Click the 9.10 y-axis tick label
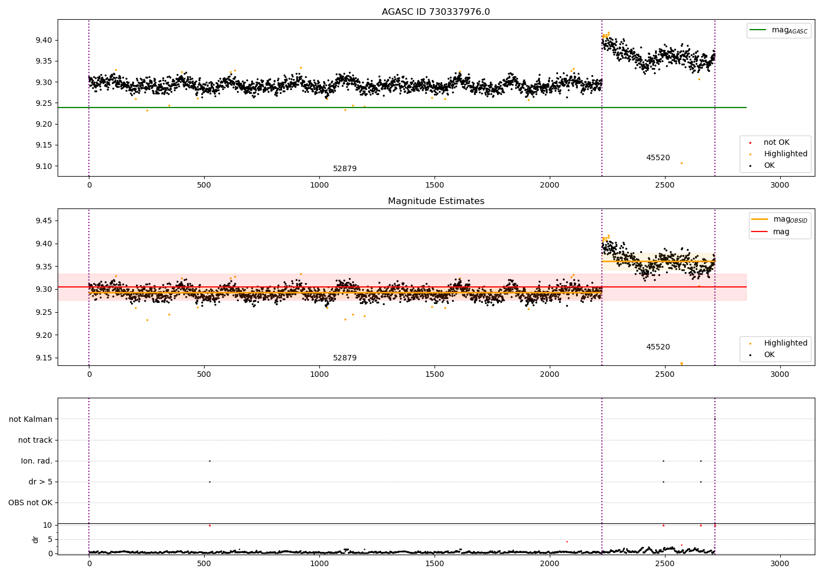 pos(43,167)
